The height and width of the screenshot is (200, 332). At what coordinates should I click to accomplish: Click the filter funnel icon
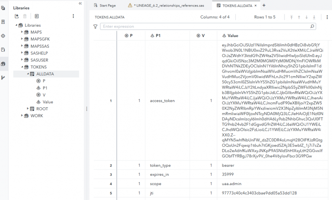point(95,27)
